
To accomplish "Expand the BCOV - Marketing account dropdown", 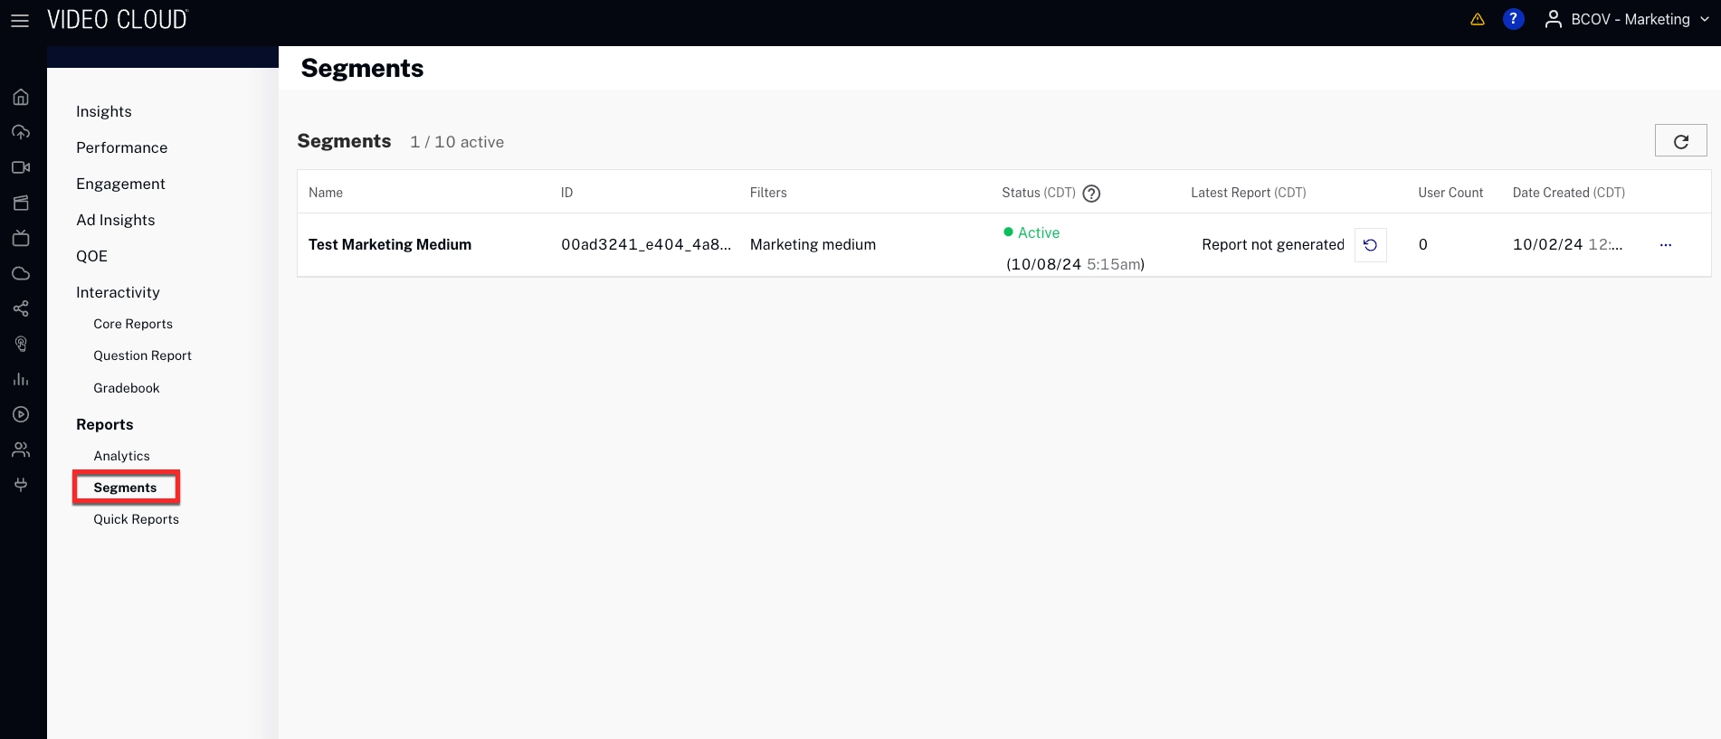I will (1629, 19).
